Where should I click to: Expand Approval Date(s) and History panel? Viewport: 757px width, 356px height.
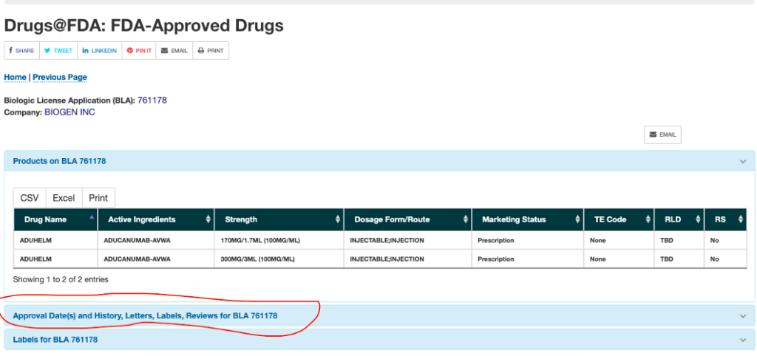(x=379, y=316)
